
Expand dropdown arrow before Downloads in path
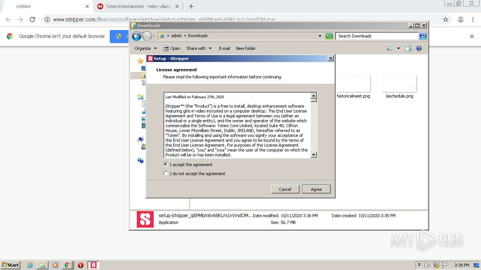[185, 36]
